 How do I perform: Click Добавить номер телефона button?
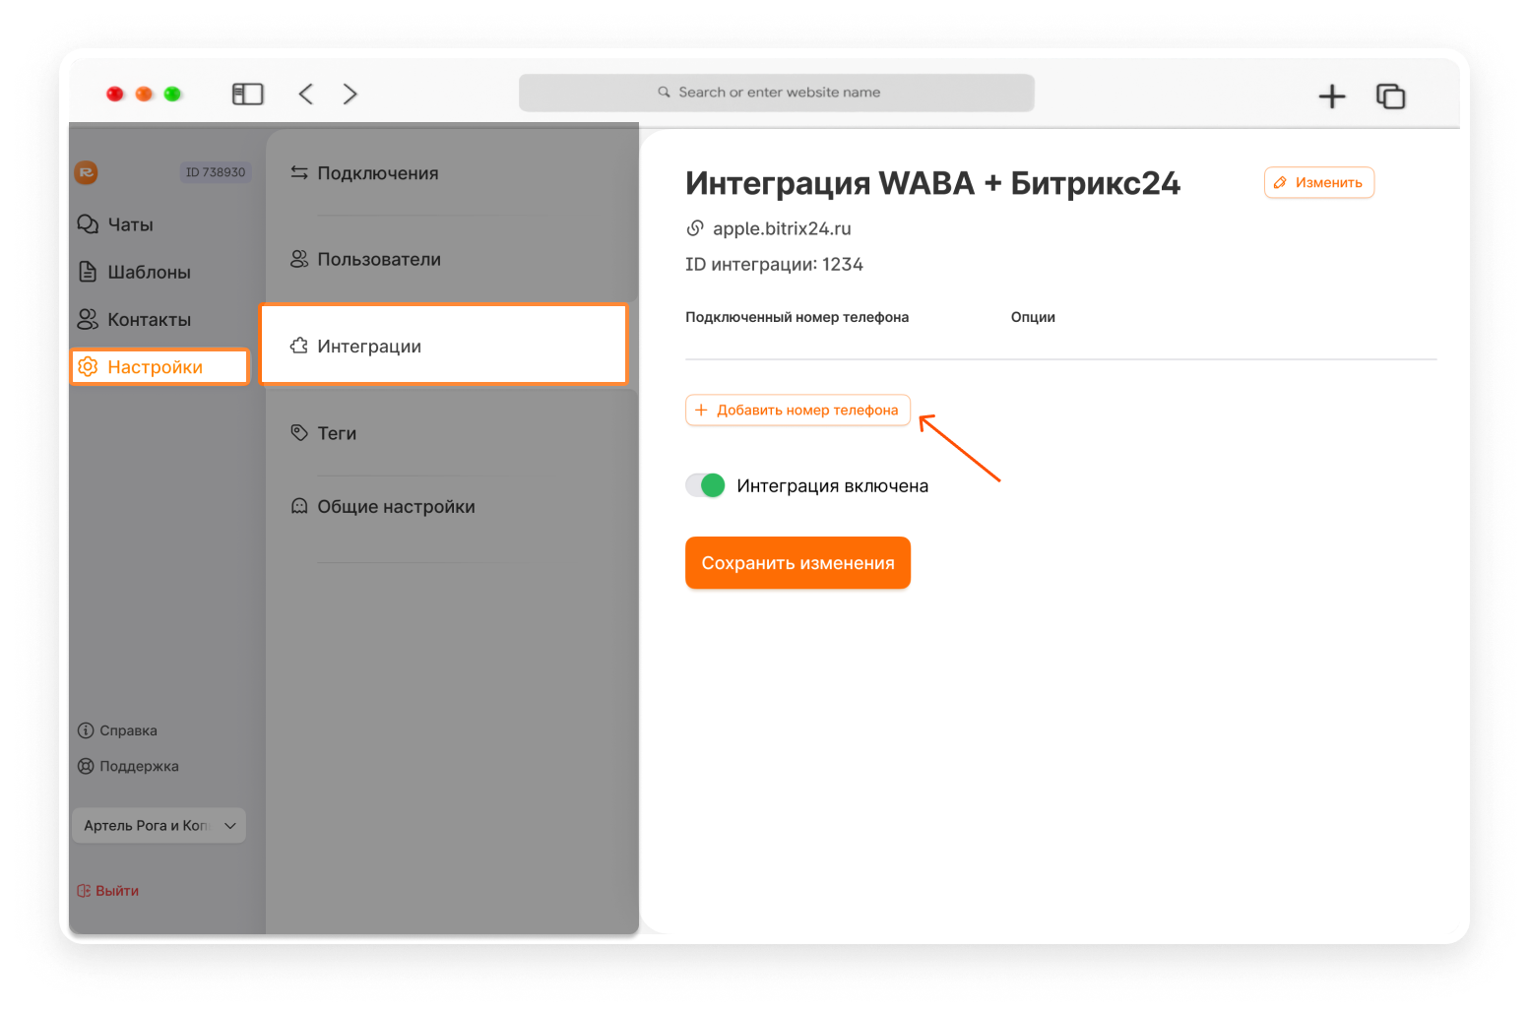pyautogui.click(x=797, y=410)
